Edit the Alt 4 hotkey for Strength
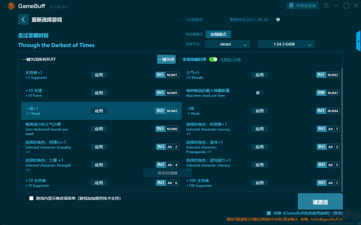Viewport: 361px width, 225px height. 173,165
